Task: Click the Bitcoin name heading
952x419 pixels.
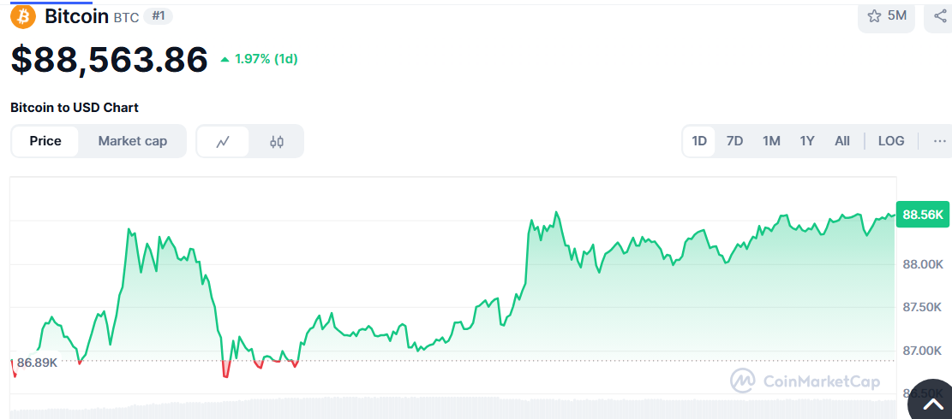Action: [x=77, y=16]
